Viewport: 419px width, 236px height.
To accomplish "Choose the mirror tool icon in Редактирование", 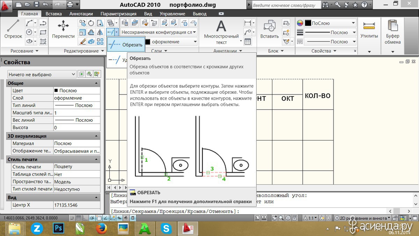I will pyautogui.click(x=100, y=32).
